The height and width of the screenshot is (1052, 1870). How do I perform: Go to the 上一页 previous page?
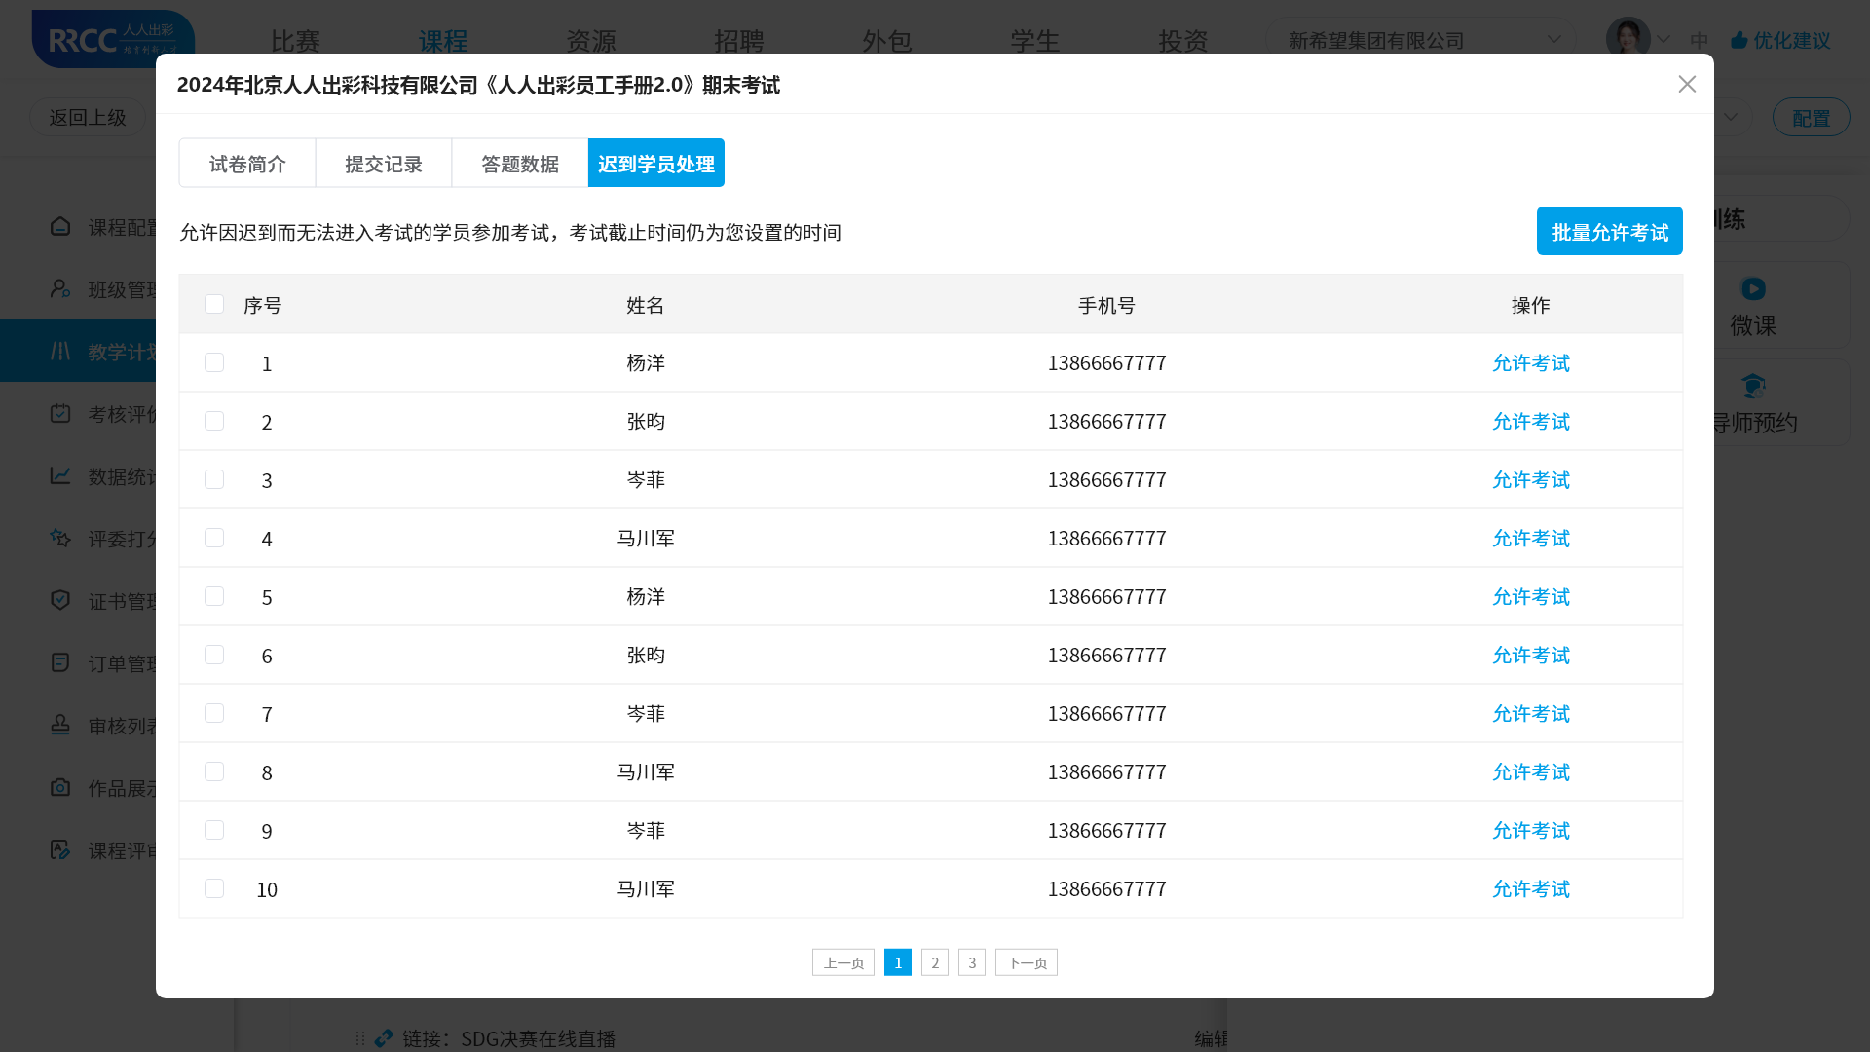(843, 962)
